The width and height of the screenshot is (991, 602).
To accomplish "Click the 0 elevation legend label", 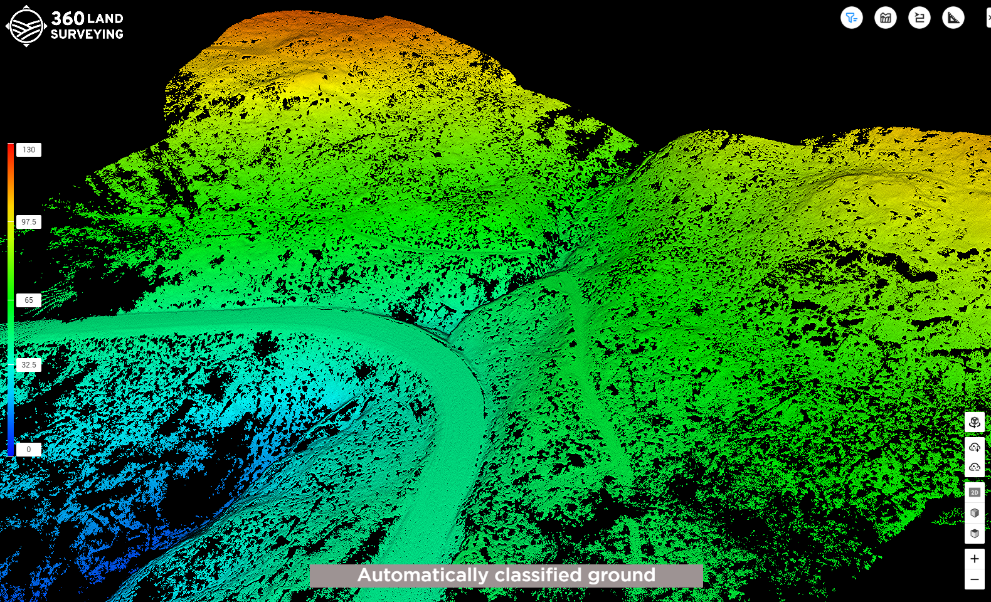I will click(x=29, y=450).
